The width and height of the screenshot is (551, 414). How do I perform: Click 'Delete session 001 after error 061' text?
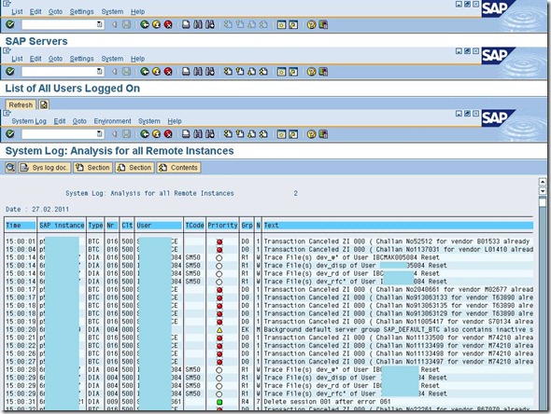[327, 402]
